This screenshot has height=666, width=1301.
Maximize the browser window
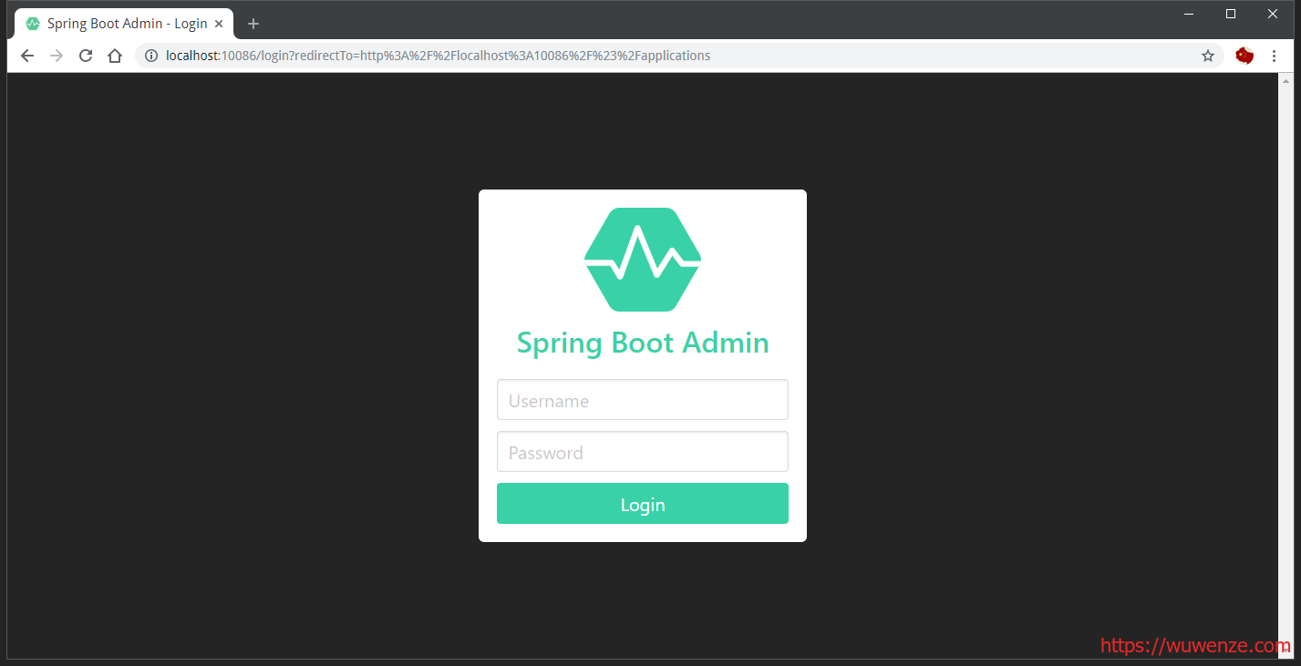[x=1231, y=14]
